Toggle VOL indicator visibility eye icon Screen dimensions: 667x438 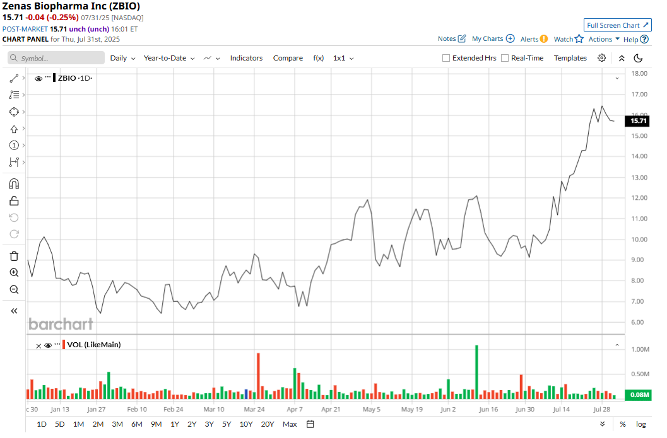point(48,345)
